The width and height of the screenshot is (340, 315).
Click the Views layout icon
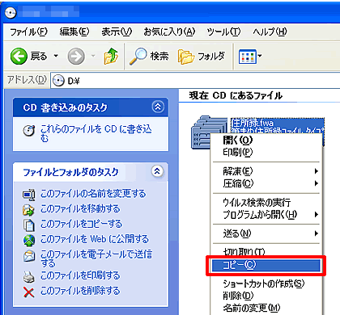click(x=247, y=57)
